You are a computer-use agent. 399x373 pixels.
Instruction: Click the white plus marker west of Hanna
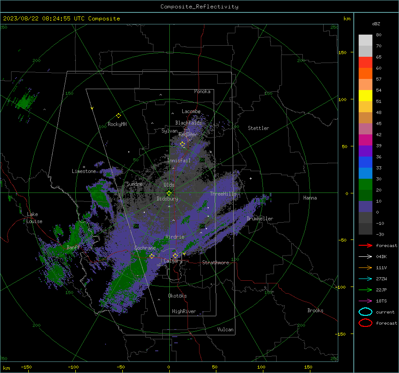click(x=250, y=178)
